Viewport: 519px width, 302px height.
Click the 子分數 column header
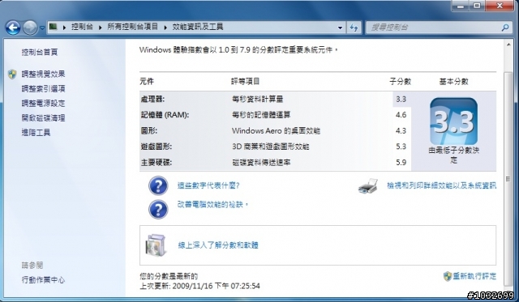(400, 82)
